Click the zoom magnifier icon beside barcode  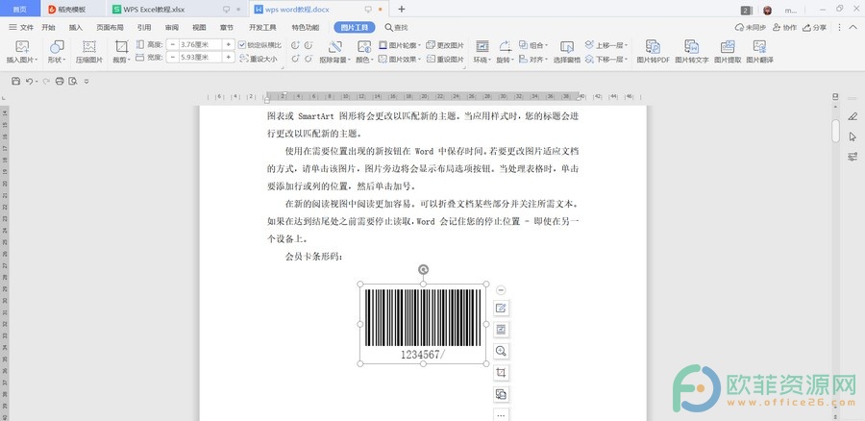coord(501,351)
